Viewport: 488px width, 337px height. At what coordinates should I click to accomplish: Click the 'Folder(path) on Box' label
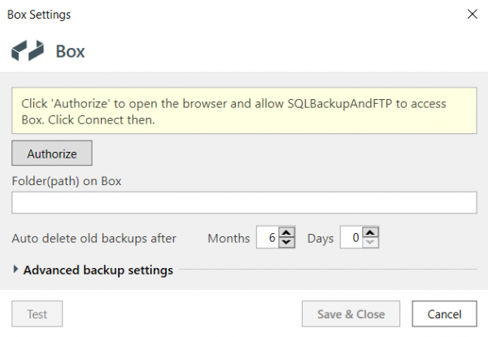67,181
